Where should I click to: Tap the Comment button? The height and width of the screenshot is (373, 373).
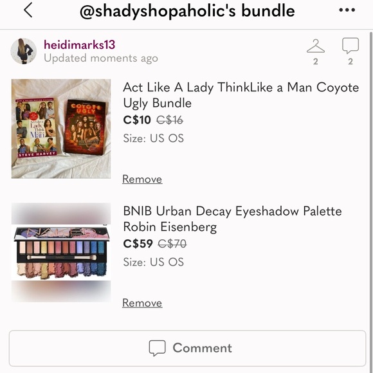point(187,349)
